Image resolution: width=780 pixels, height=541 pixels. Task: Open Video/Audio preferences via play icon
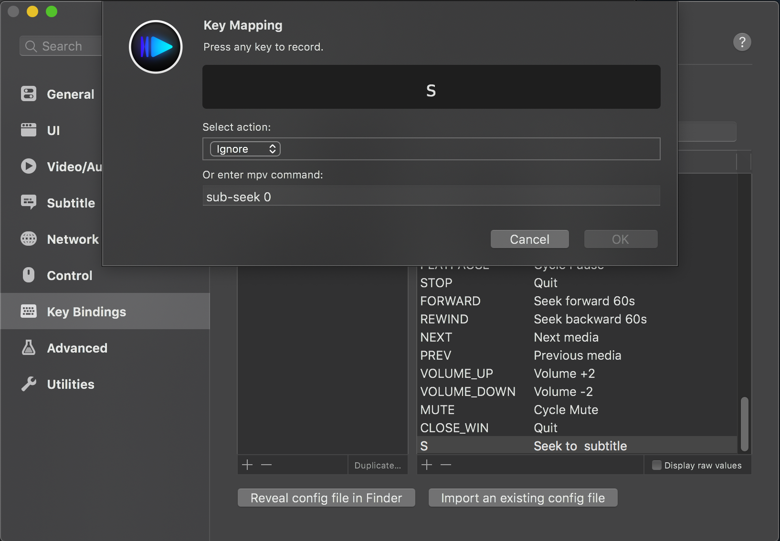(x=29, y=166)
